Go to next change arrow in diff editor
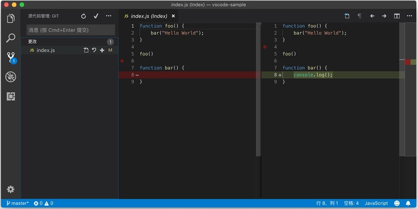This screenshot has width=418, height=209. point(384,16)
